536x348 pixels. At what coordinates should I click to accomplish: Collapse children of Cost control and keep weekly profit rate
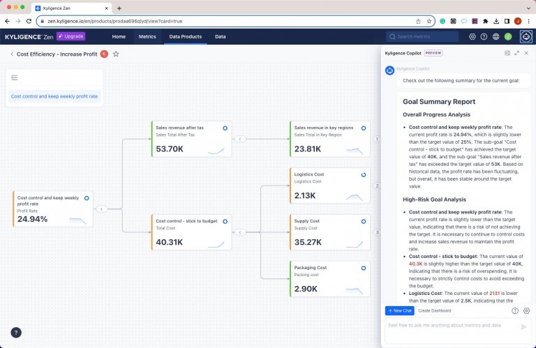101,209
